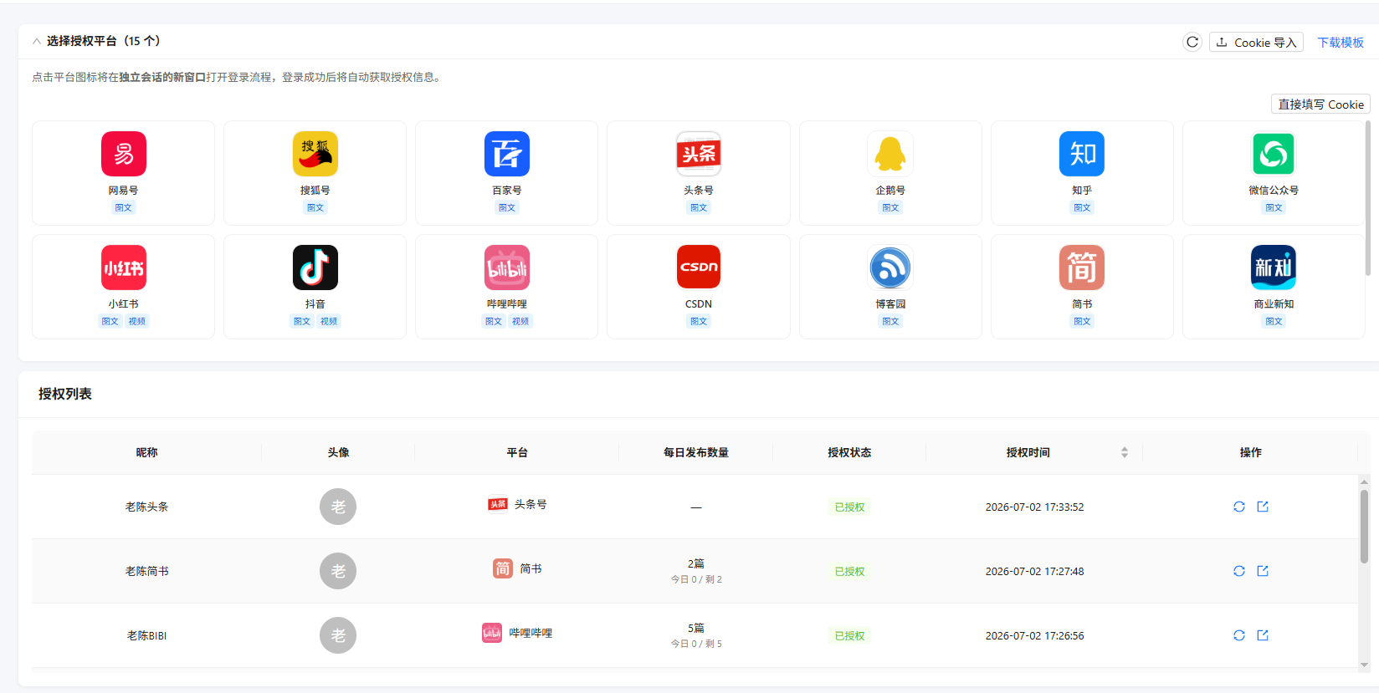Screen dimensions: 1379x693
Task: Click the 图文 tag under 知乎
Action: coord(1082,207)
